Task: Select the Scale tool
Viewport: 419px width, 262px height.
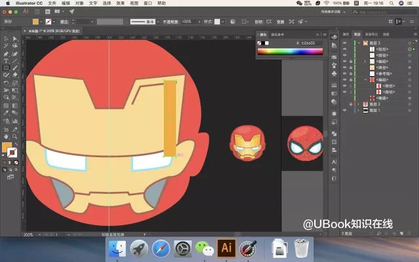Action: [14, 83]
